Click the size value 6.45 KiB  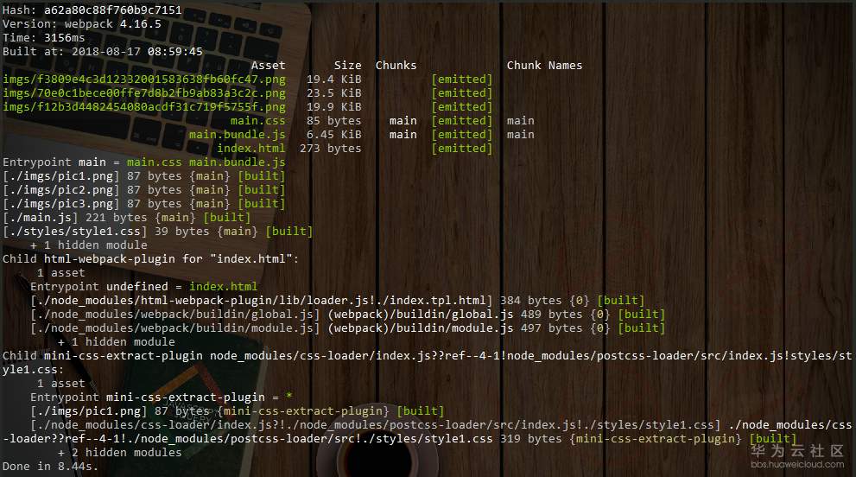tap(333, 135)
